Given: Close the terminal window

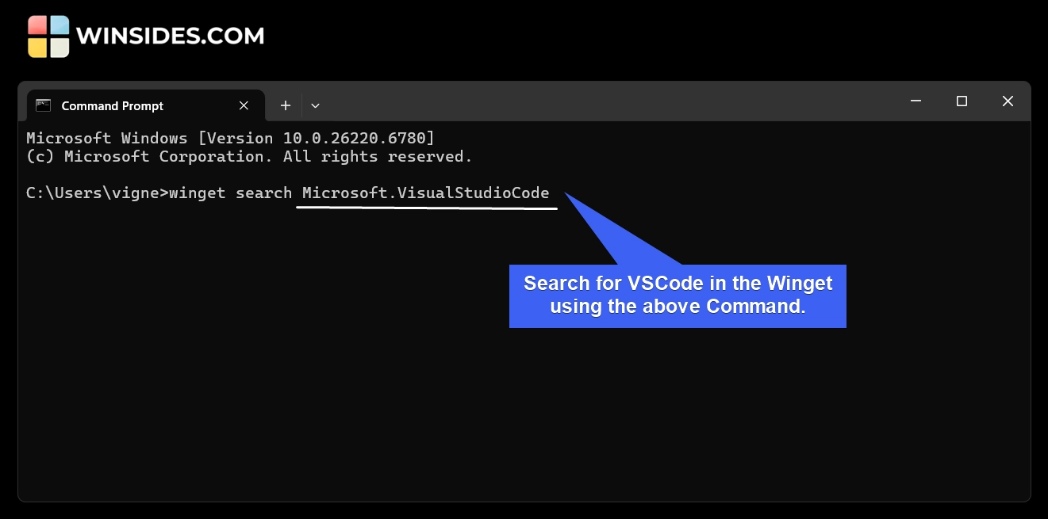Looking at the screenshot, I should pos(1008,101).
